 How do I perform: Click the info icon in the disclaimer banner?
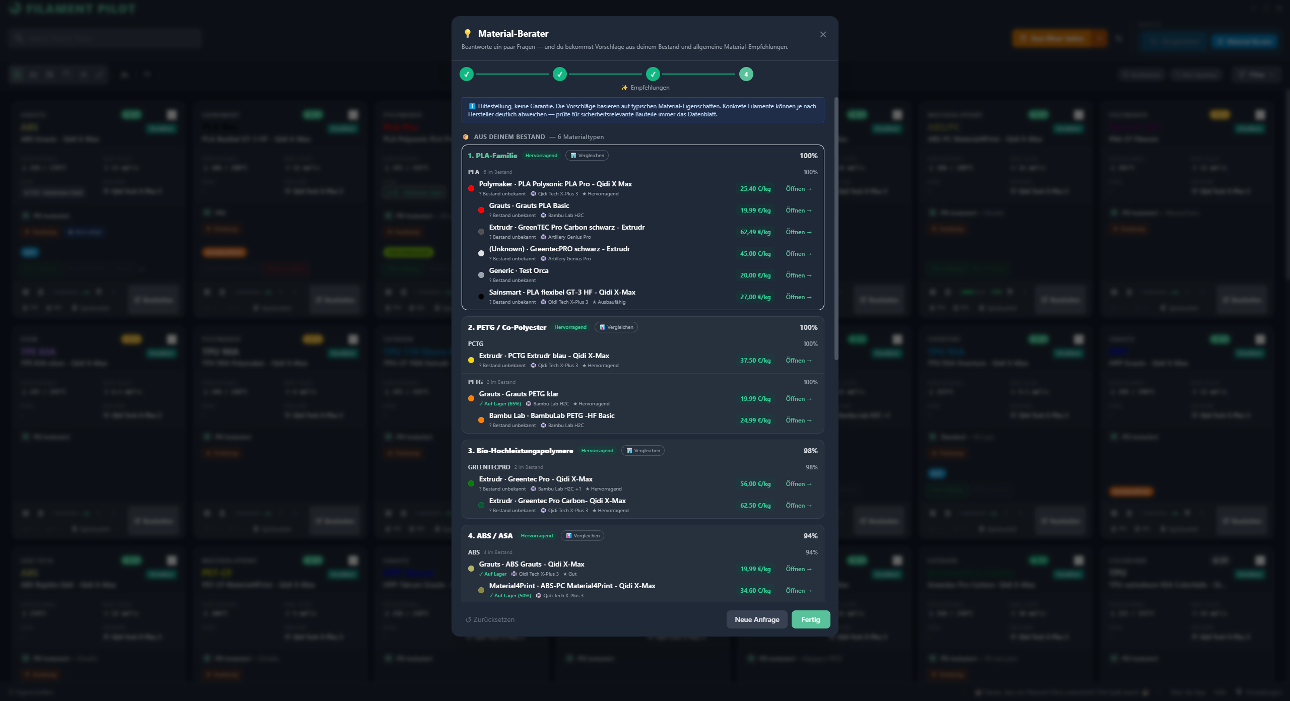(x=472, y=106)
